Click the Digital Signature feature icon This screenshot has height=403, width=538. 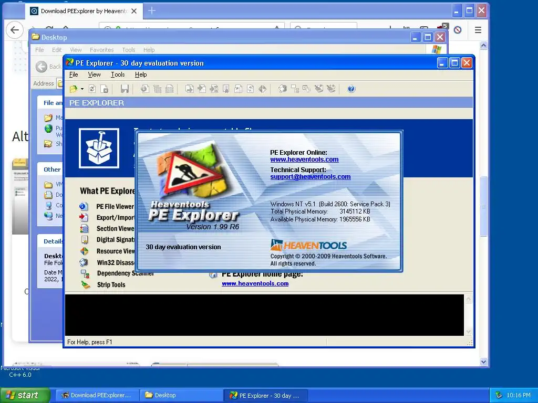(x=85, y=239)
